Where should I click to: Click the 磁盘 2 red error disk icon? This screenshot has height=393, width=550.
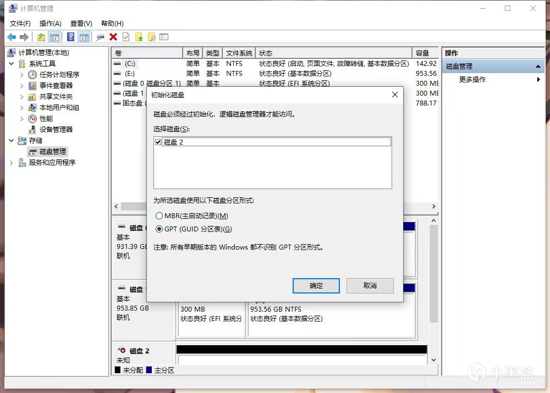122,350
